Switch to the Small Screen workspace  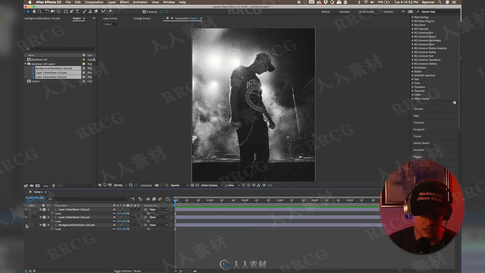coord(366,12)
